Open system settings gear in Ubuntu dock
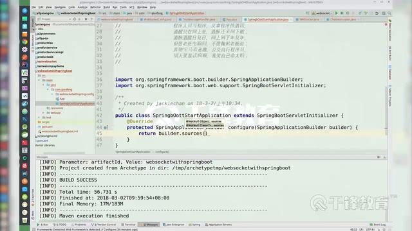The height and width of the screenshot is (231, 412). pos(24,49)
